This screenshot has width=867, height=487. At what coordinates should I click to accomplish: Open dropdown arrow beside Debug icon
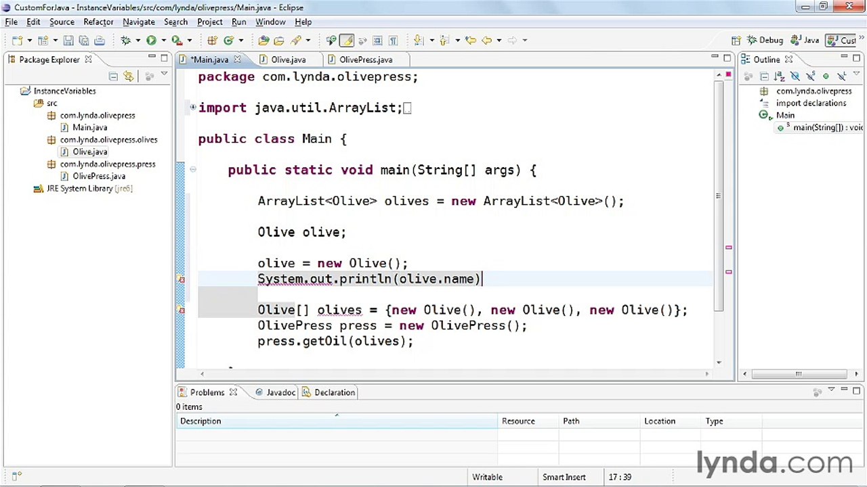[x=138, y=41]
